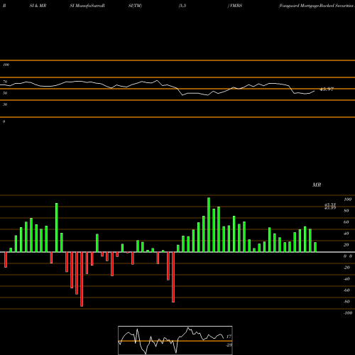This screenshot has height=355, width=355.
Task: Click the 100 label on the MR right axis
Action: point(347,200)
